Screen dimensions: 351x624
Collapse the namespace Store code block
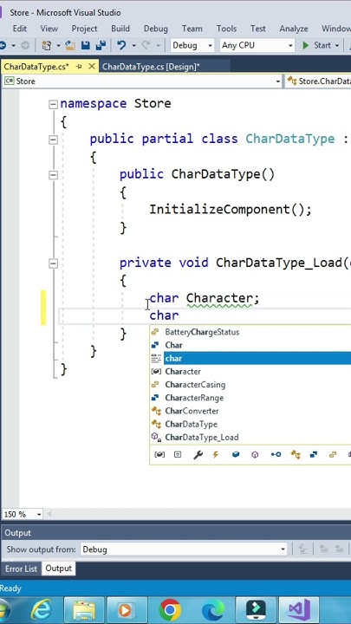tap(53, 104)
